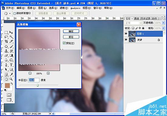This screenshot has height=116, width=167.
Task: Open the foreground color swatch
Action: click(7, 86)
